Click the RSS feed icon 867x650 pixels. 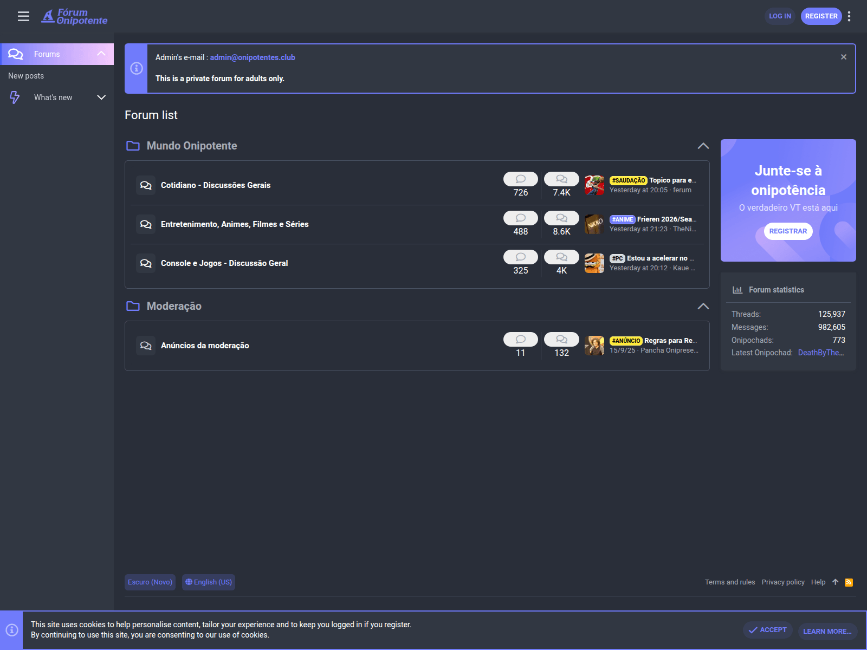coord(849,582)
